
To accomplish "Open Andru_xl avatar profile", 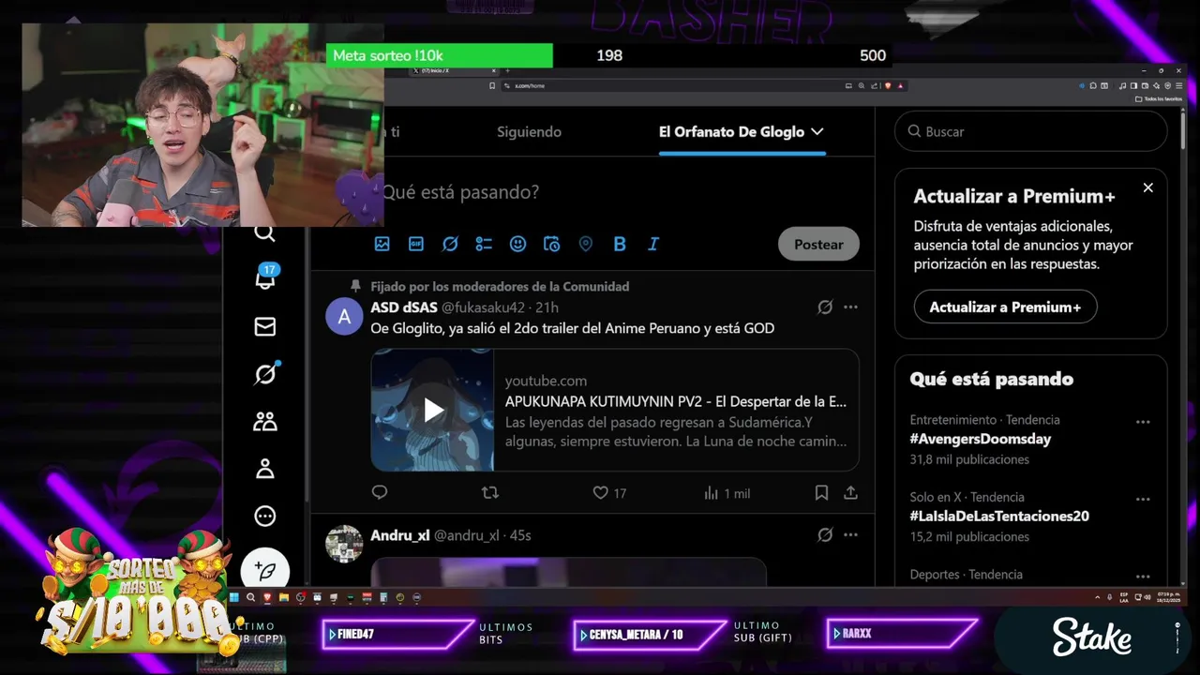I will [x=344, y=544].
